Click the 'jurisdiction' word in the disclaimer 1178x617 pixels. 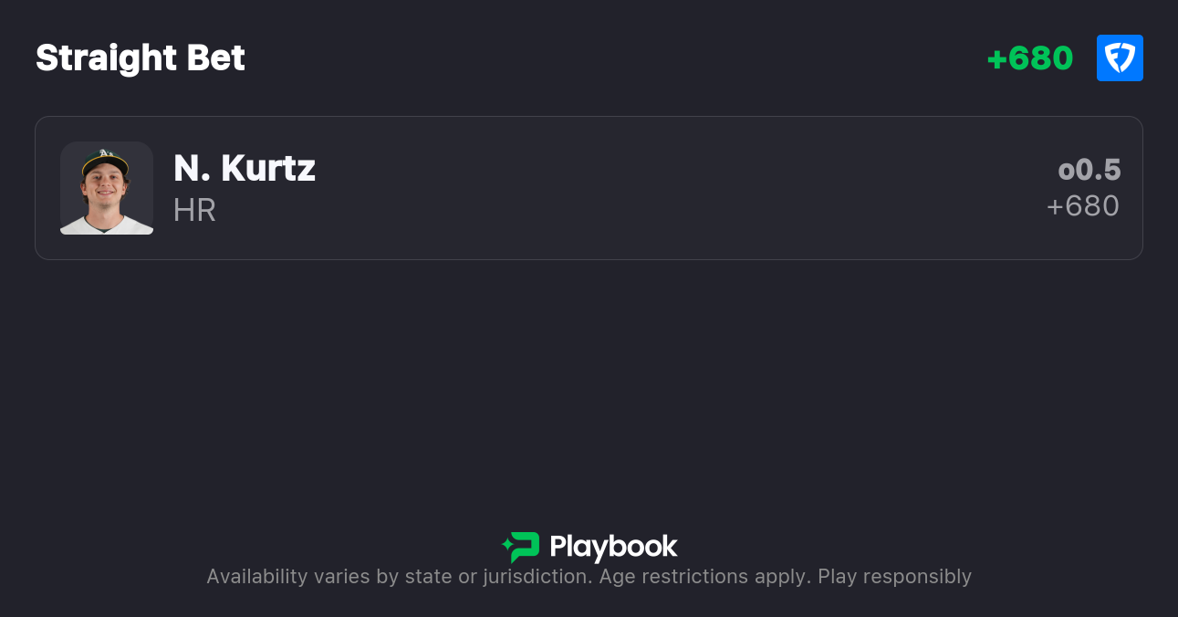pyautogui.click(x=536, y=577)
